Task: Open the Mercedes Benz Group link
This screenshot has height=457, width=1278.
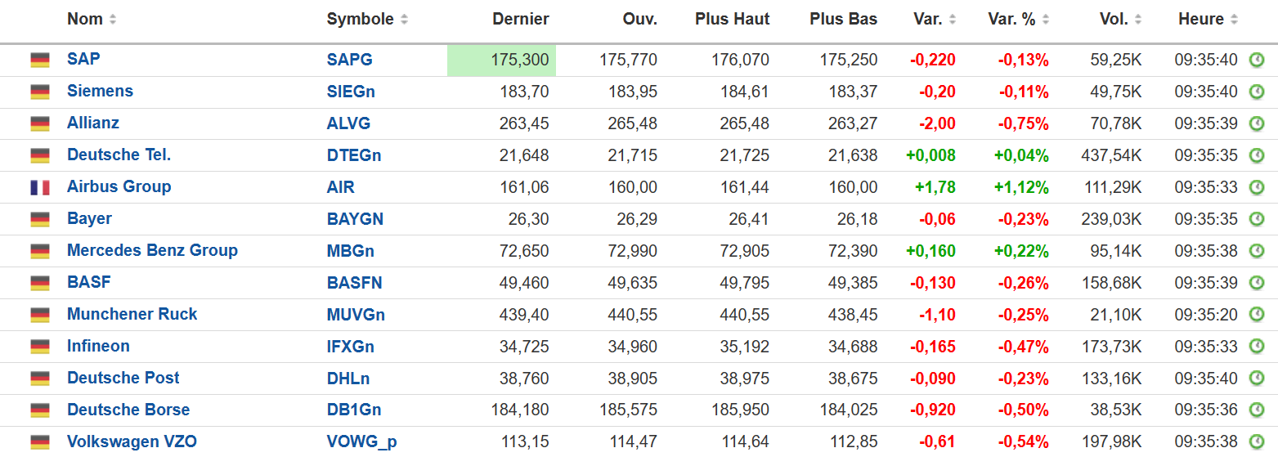Action: tap(152, 250)
